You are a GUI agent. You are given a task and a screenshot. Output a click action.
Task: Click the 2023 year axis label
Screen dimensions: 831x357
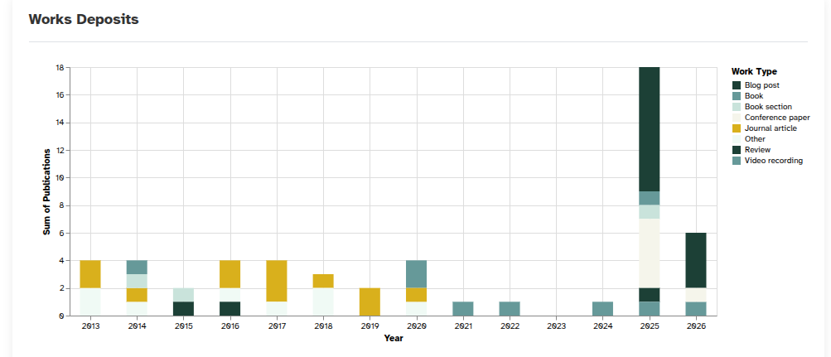tap(557, 327)
